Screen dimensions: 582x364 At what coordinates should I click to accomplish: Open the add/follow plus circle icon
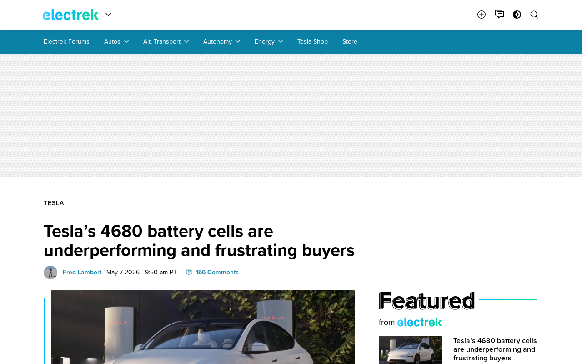coord(482,15)
